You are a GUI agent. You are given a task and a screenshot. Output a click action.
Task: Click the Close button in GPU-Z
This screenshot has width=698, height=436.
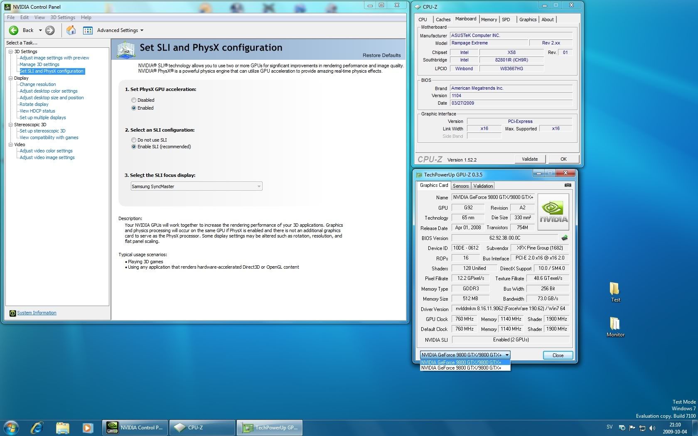(x=558, y=355)
